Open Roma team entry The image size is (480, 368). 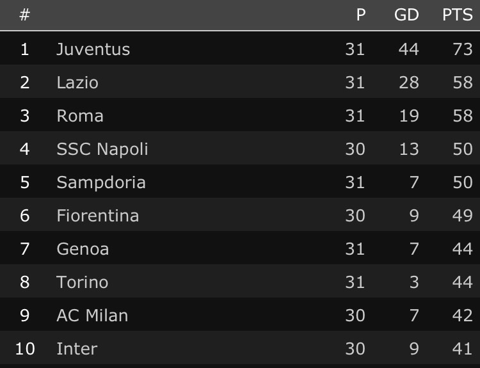tap(80, 116)
